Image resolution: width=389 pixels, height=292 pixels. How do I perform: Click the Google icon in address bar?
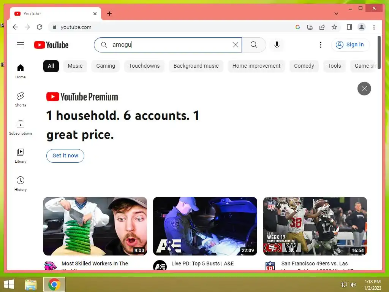pyautogui.click(x=298, y=27)
